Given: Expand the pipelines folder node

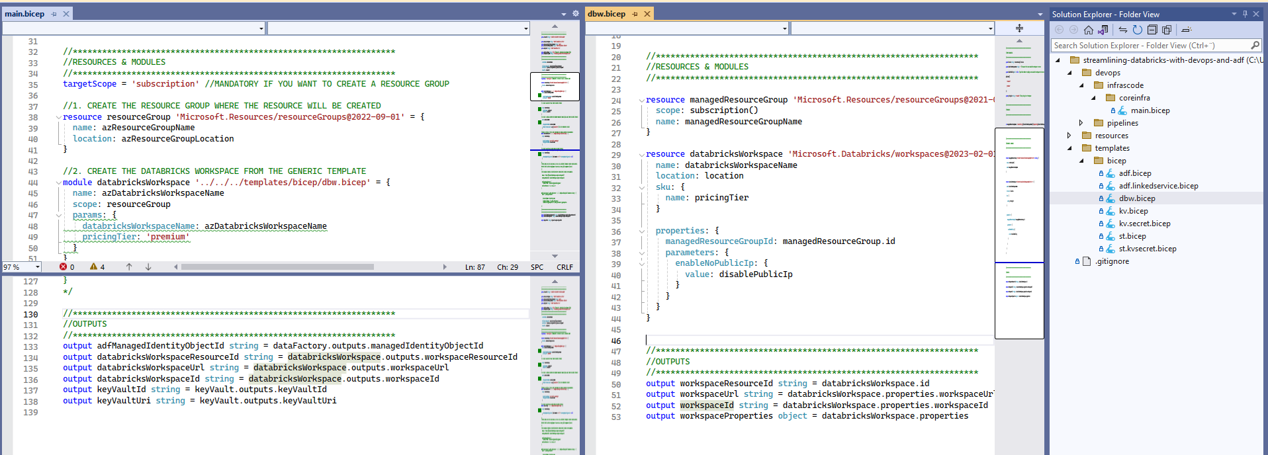Looking at the screenshot, I should (x=1081, y=123).
